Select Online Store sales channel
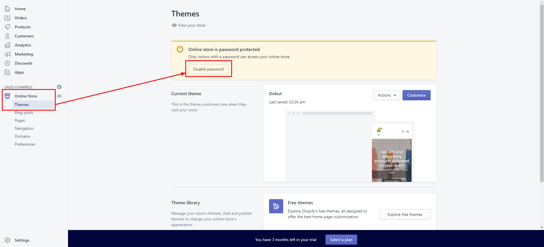Image resolution: width=544 pixels, height=247 pixels. tap(26, 96)
